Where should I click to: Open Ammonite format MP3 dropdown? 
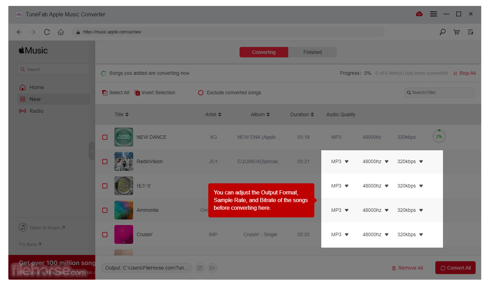(340, 210)
